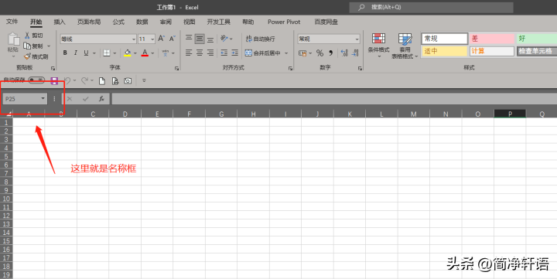Click the new blank document icon
Viewport: 557px width, 279px height.
tap(102, 81)
